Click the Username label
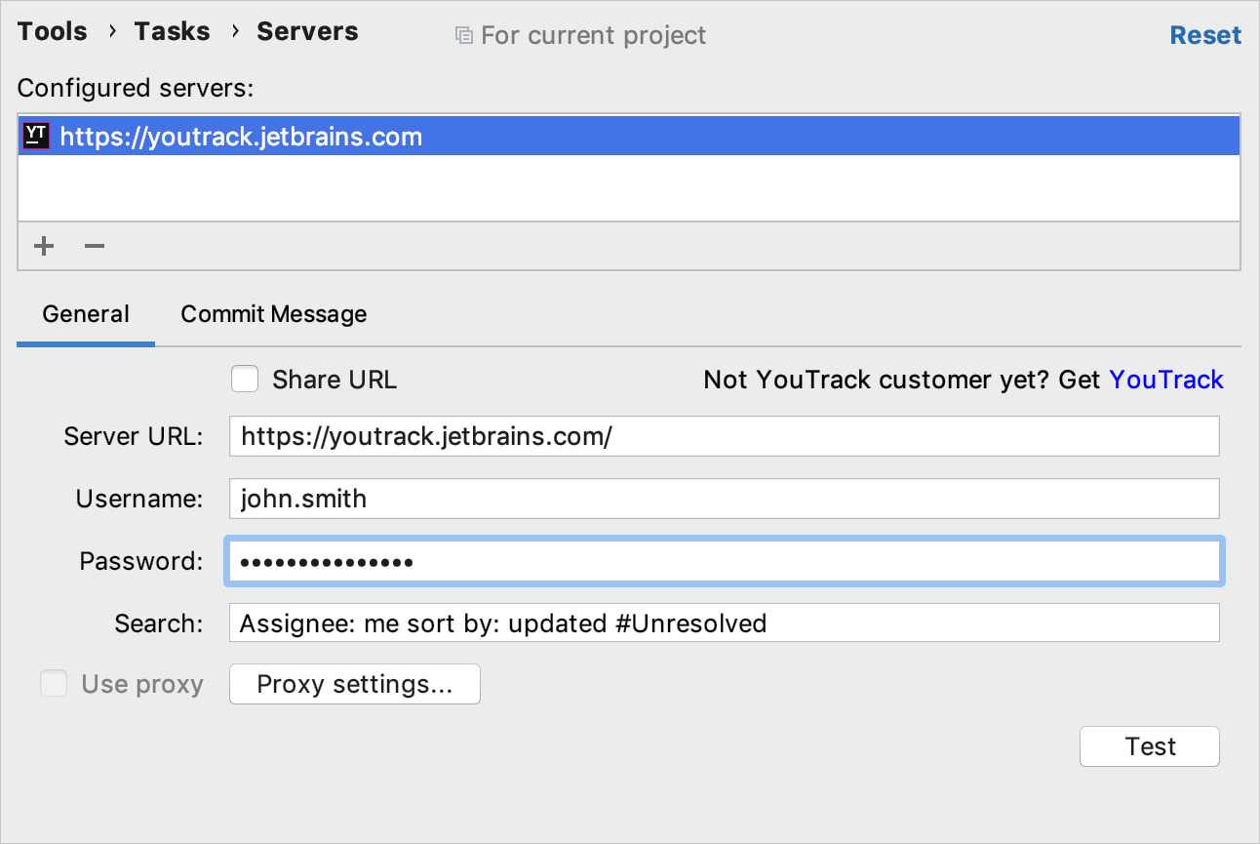This screenshot has height=844, width=1260. (x=139, y=499)
